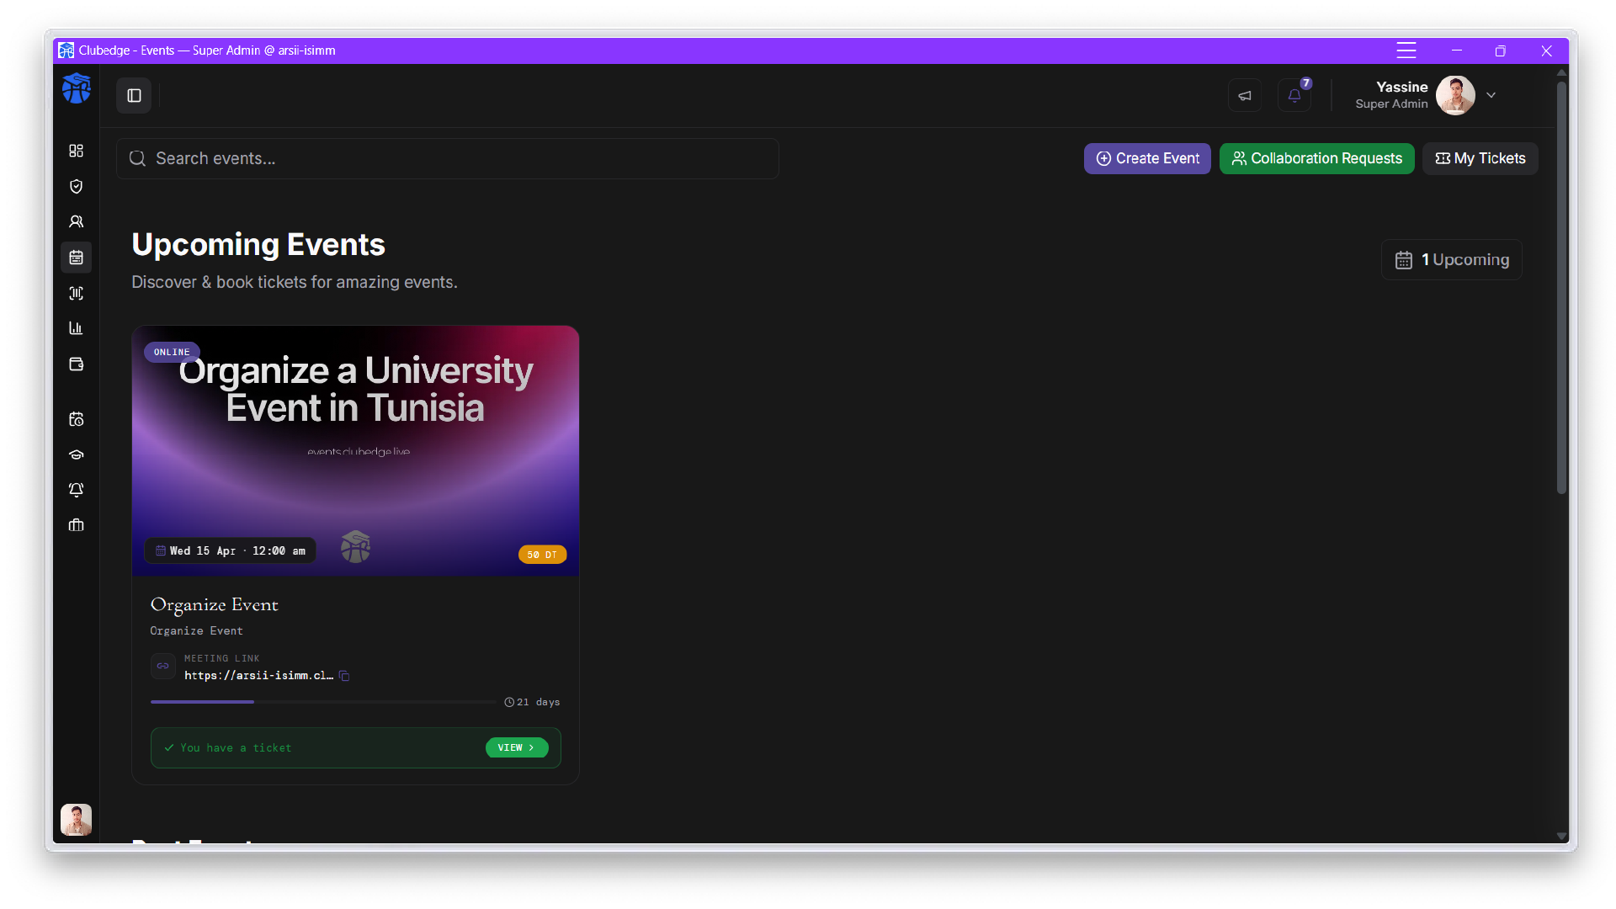Click the link icon beside Meeting Link
The height and width of the screenshot is (909, 1616).
click(163, 666)
